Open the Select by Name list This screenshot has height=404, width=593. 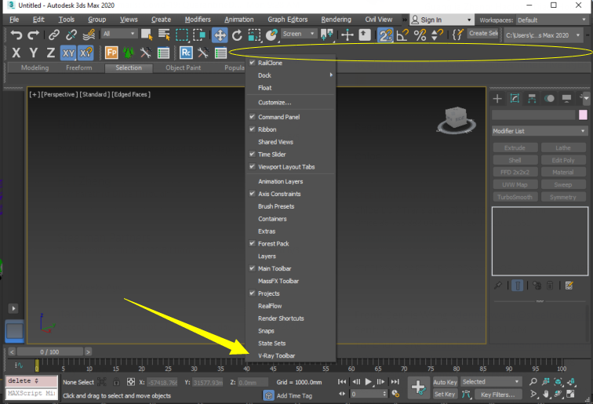tap(164, 35)
